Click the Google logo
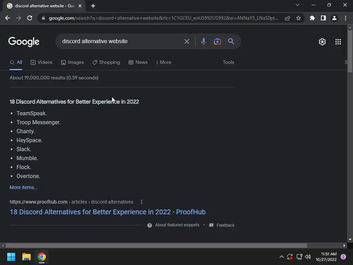 click(24, 42)
